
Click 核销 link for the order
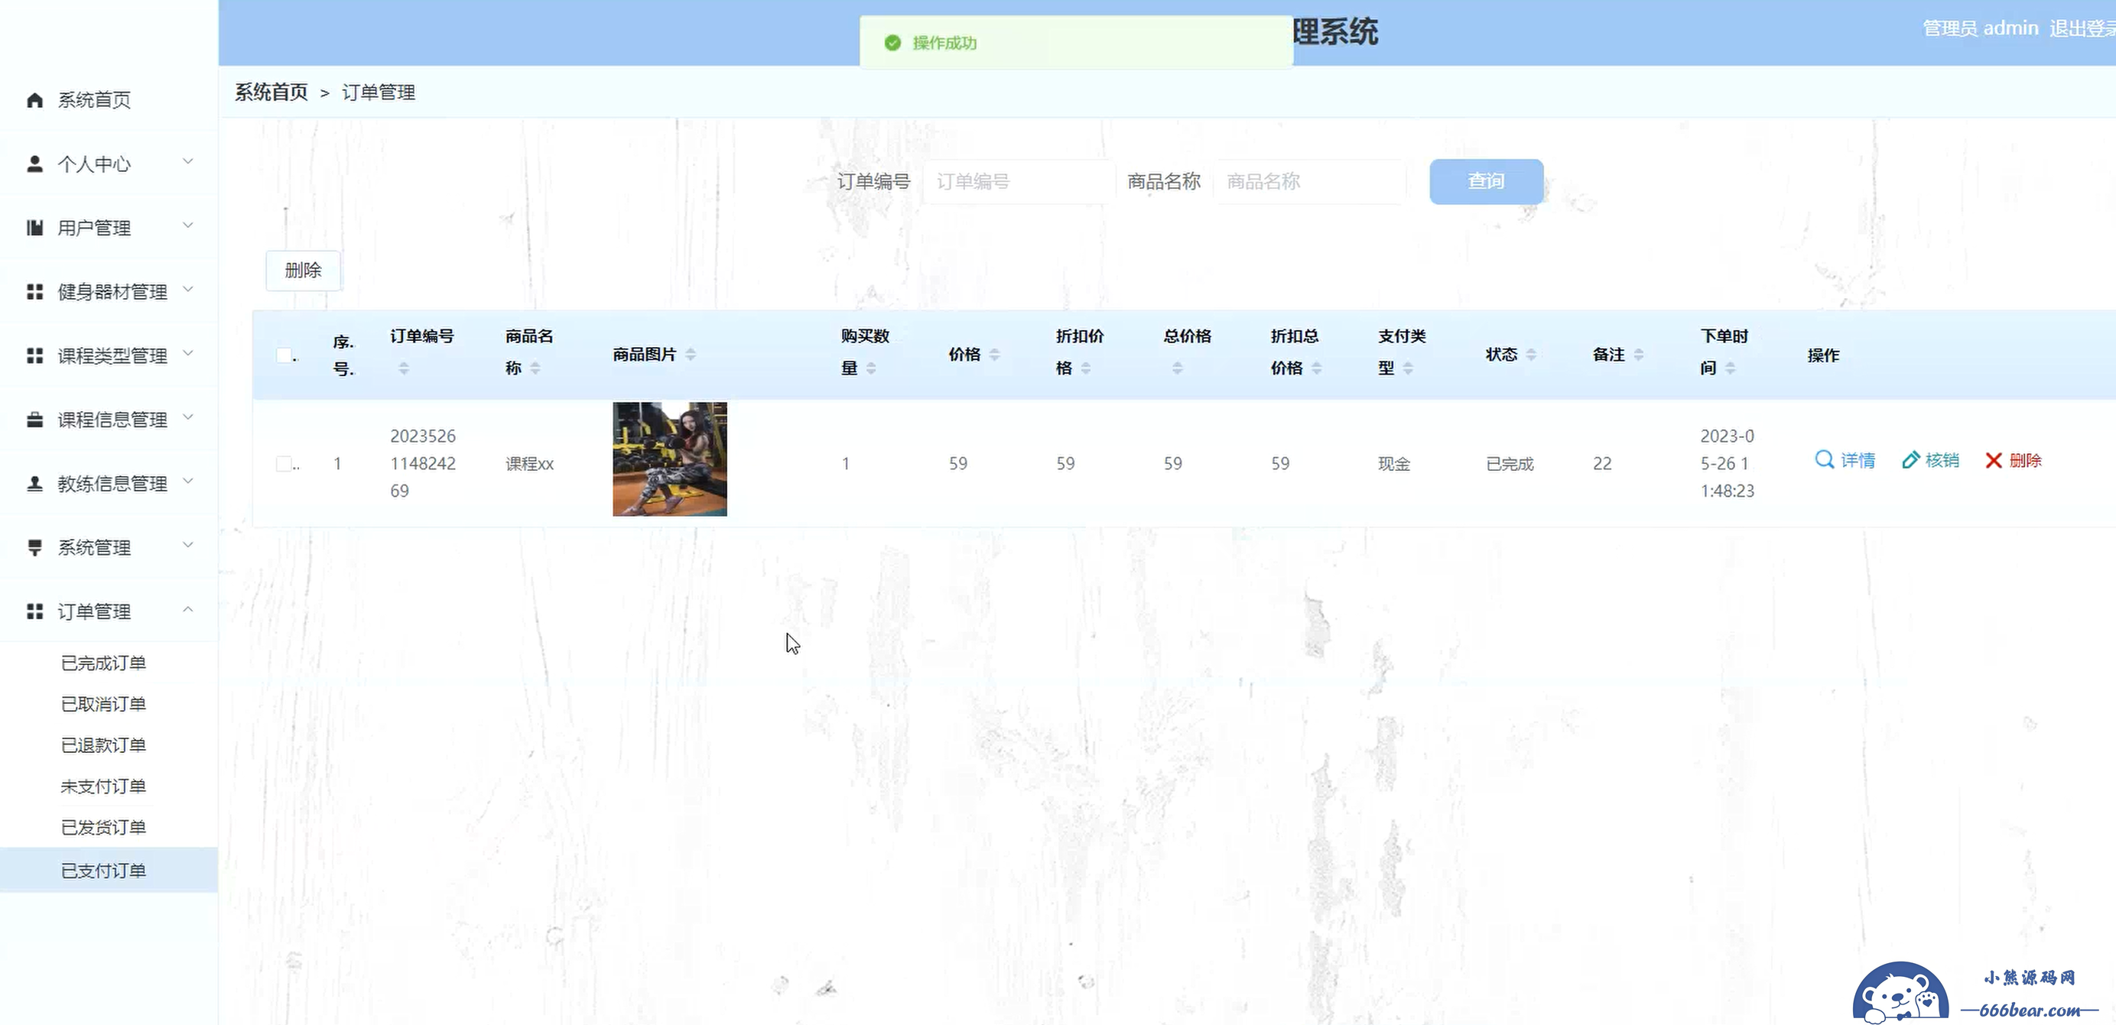(x=1930, y=460)
